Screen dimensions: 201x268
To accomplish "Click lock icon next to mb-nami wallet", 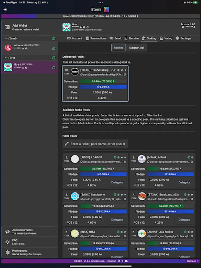I will (54, 48).
